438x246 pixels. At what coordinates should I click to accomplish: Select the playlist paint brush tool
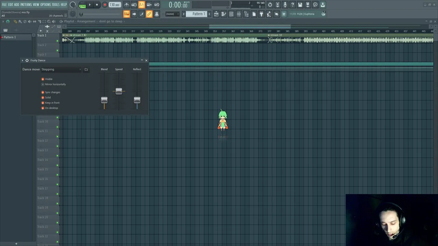tap(20, 22)
